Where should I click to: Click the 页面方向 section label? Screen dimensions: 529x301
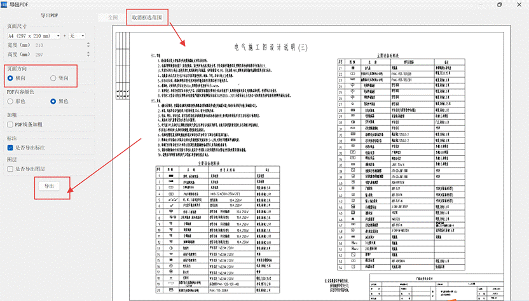pyautogui.click(x=17, y=69)
